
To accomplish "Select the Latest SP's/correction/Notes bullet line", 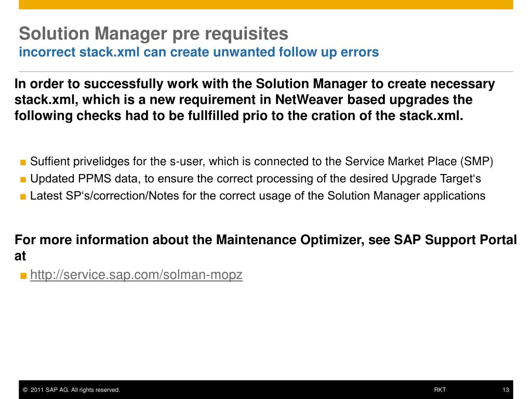I will (258, 196).
